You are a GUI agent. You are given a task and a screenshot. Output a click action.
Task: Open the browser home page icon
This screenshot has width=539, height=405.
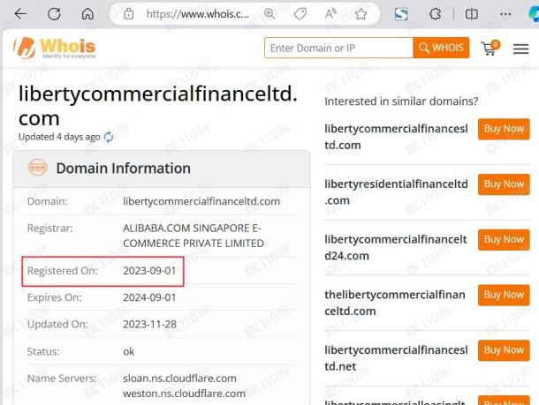pos(87,14)
